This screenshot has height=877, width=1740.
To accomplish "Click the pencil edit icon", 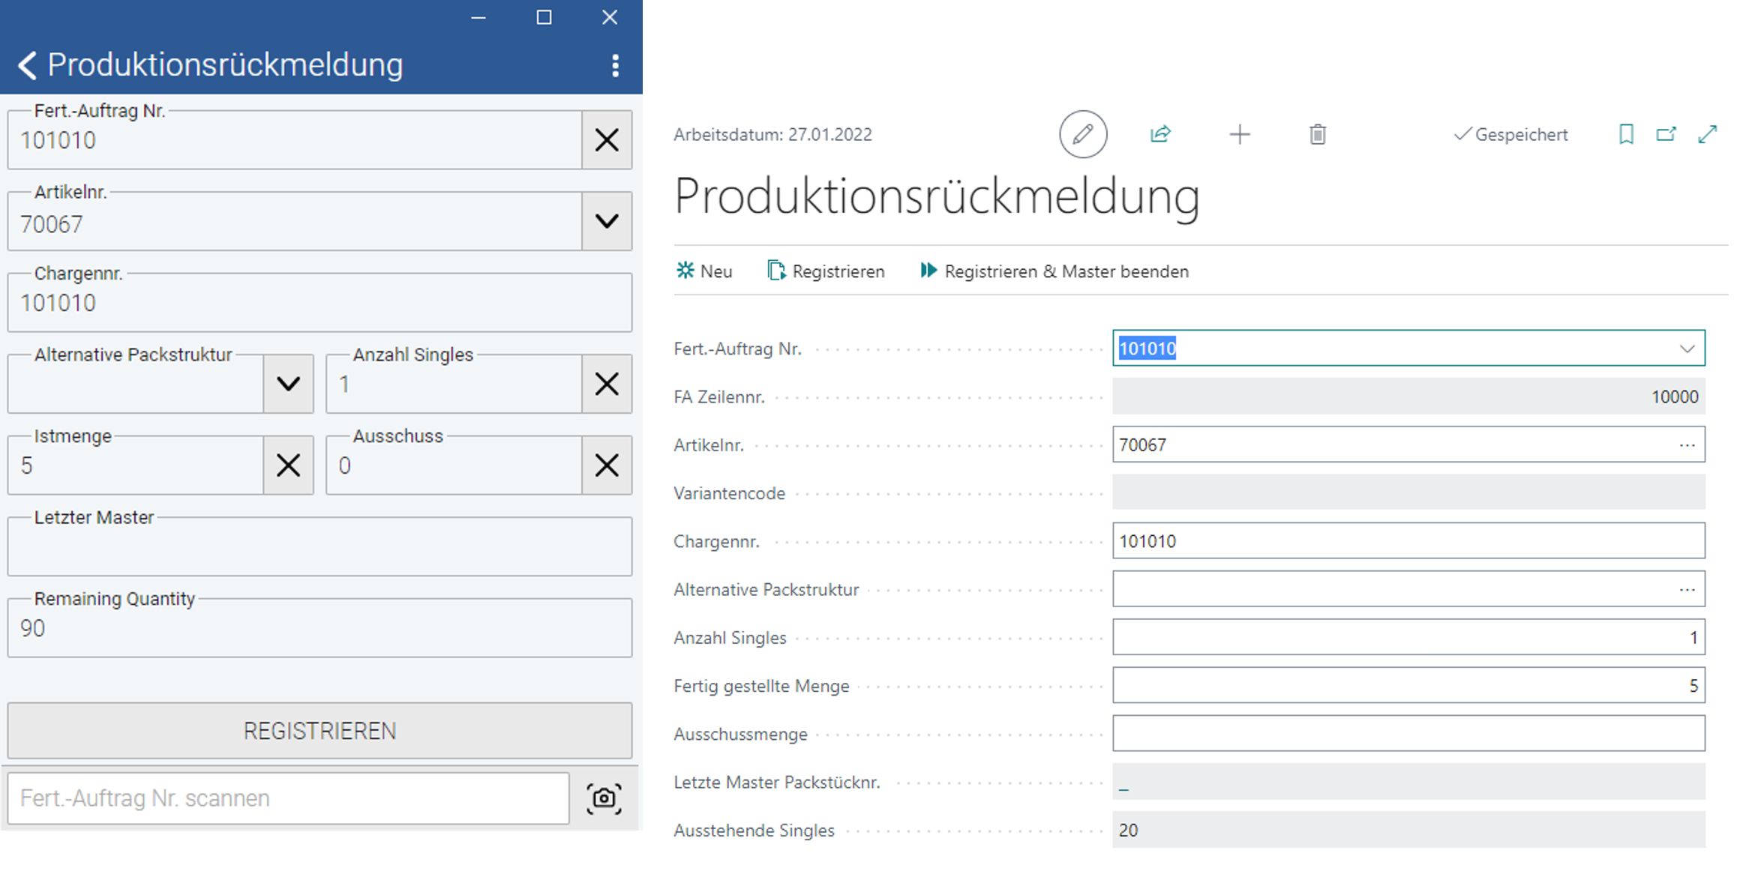I will [x=1082, y=134].
